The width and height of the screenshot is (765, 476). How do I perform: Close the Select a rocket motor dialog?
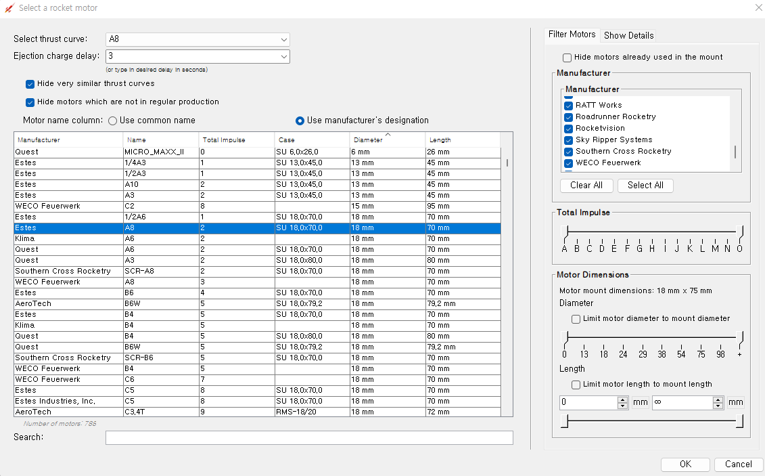pyautogui.click(x=759, y=7)
